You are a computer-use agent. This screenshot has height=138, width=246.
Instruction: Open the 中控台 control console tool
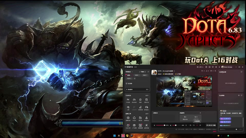coord(134,119)
